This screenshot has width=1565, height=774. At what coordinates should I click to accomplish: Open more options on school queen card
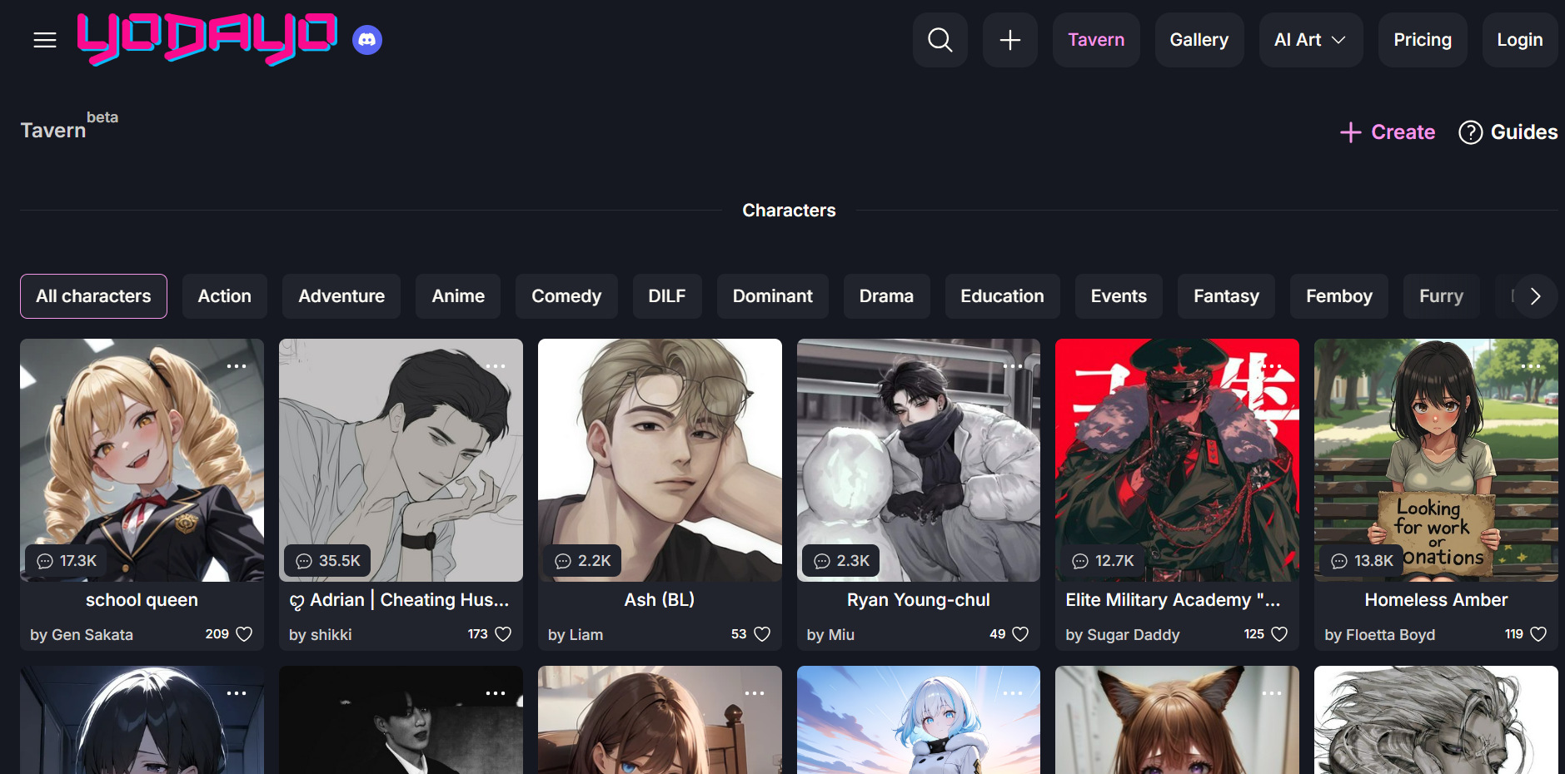(237, 366)
